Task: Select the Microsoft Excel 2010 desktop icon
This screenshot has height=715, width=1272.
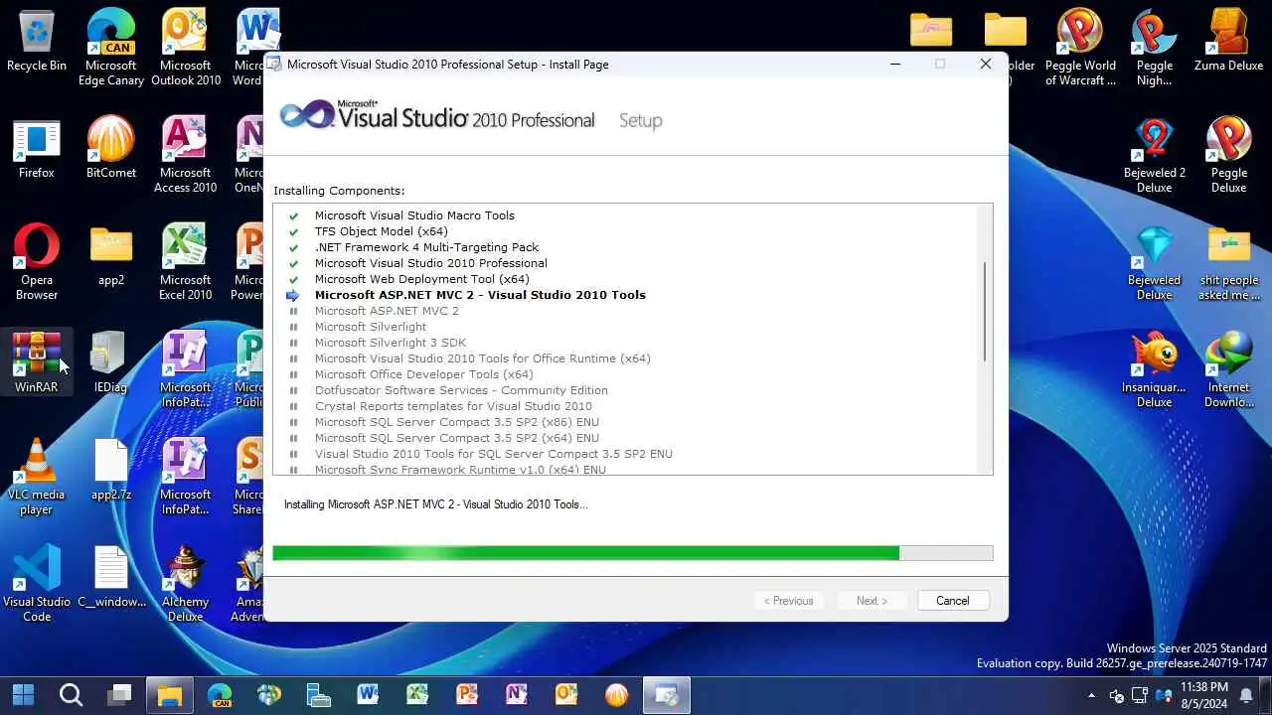Action: (x=186, y=262)
